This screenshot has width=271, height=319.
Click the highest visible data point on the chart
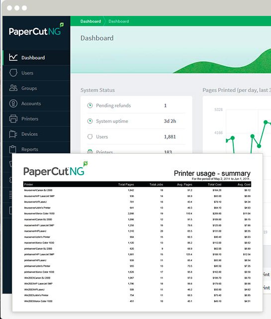coord(266,122)
